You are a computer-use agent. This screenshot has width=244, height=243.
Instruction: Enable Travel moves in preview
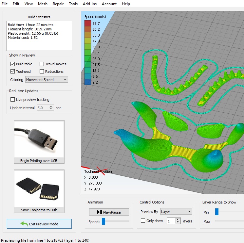pos(42,64)
